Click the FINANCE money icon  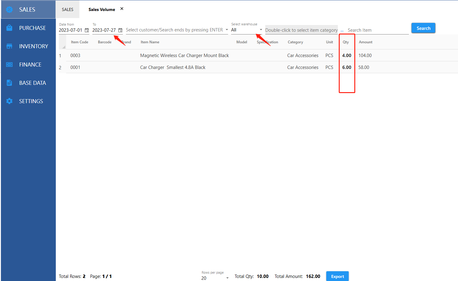coord(9,64)
